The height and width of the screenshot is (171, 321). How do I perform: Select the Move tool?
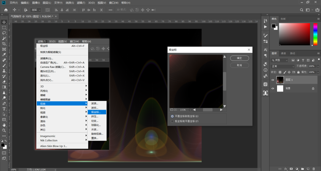[4, 22]
